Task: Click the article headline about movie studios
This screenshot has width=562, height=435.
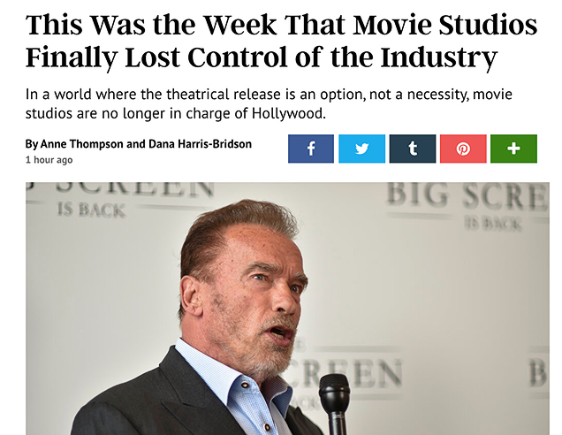Action: click(281, 41)
